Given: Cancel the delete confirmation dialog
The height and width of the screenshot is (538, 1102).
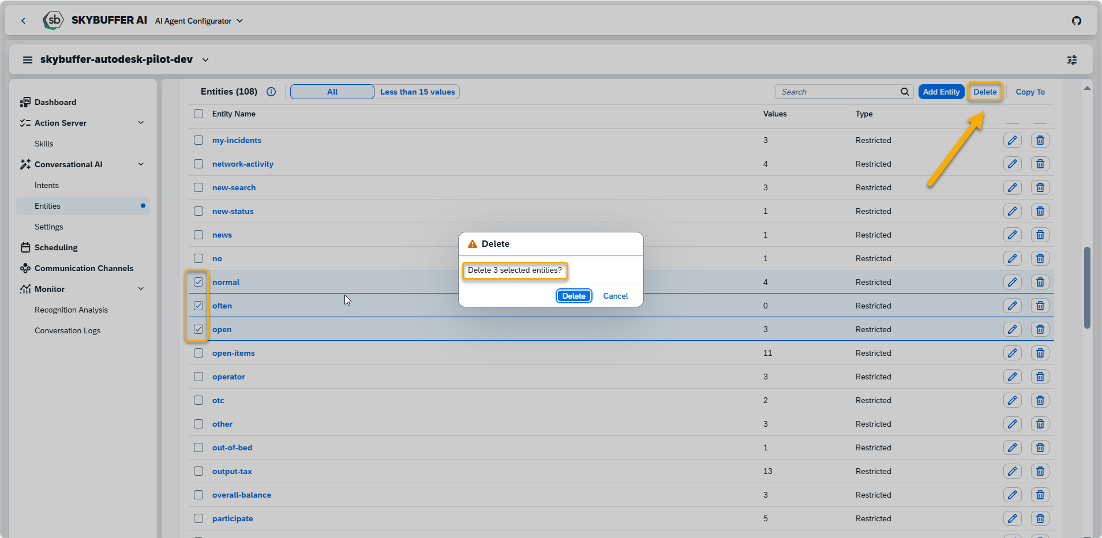Looking at the screenshot, I should pos(615,296).
